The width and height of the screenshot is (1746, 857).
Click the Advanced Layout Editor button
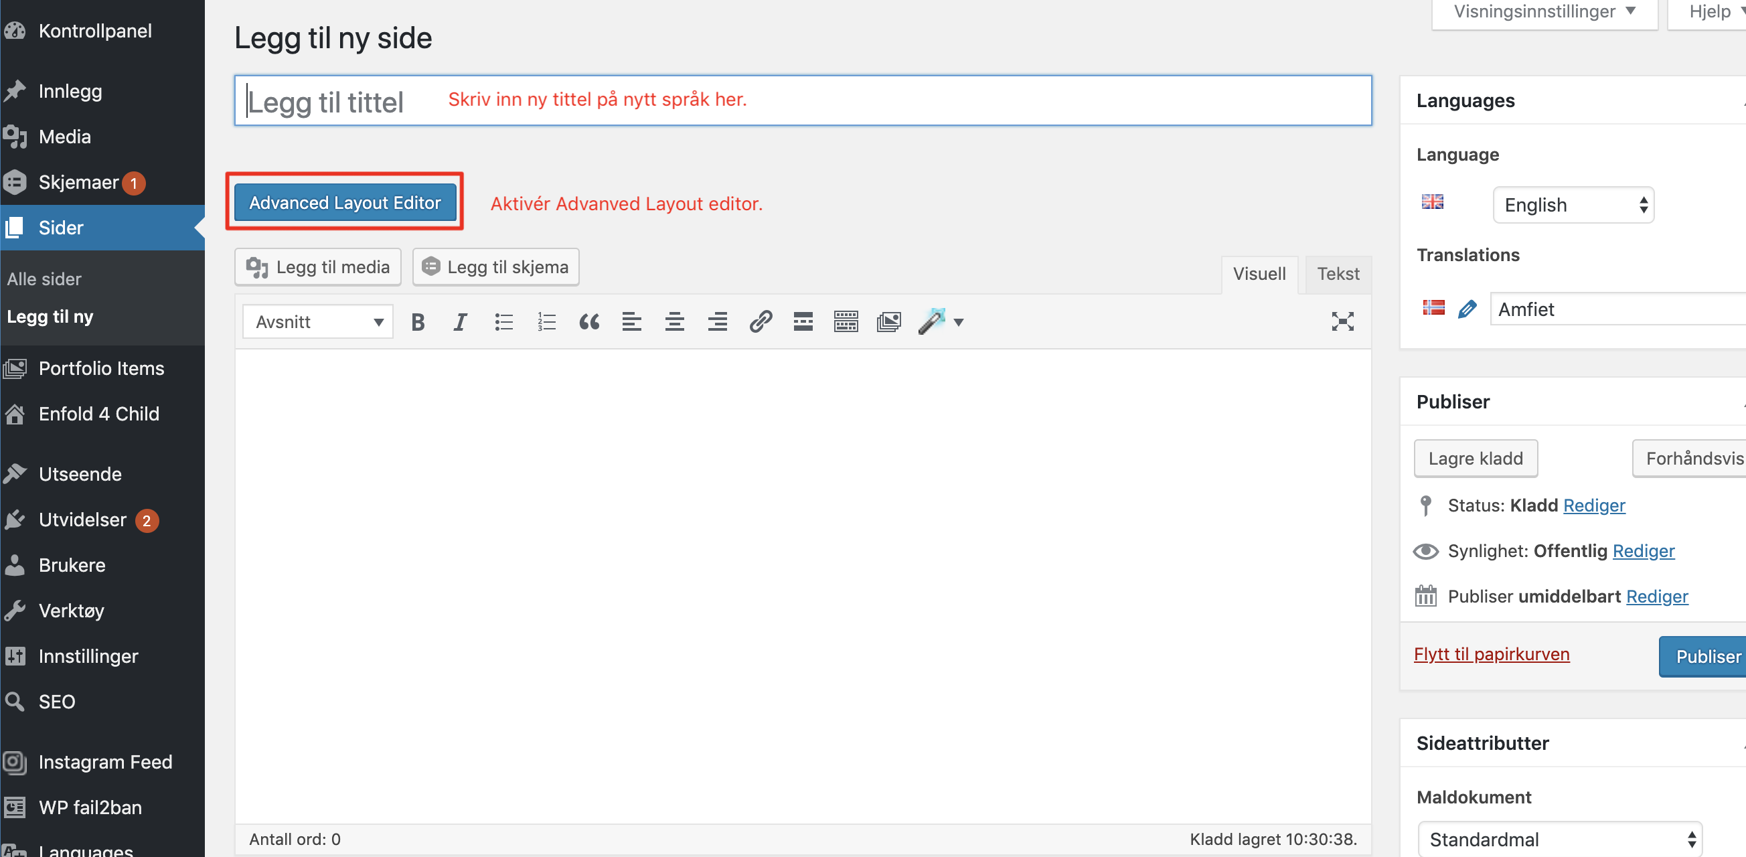(x=344, y=203)
